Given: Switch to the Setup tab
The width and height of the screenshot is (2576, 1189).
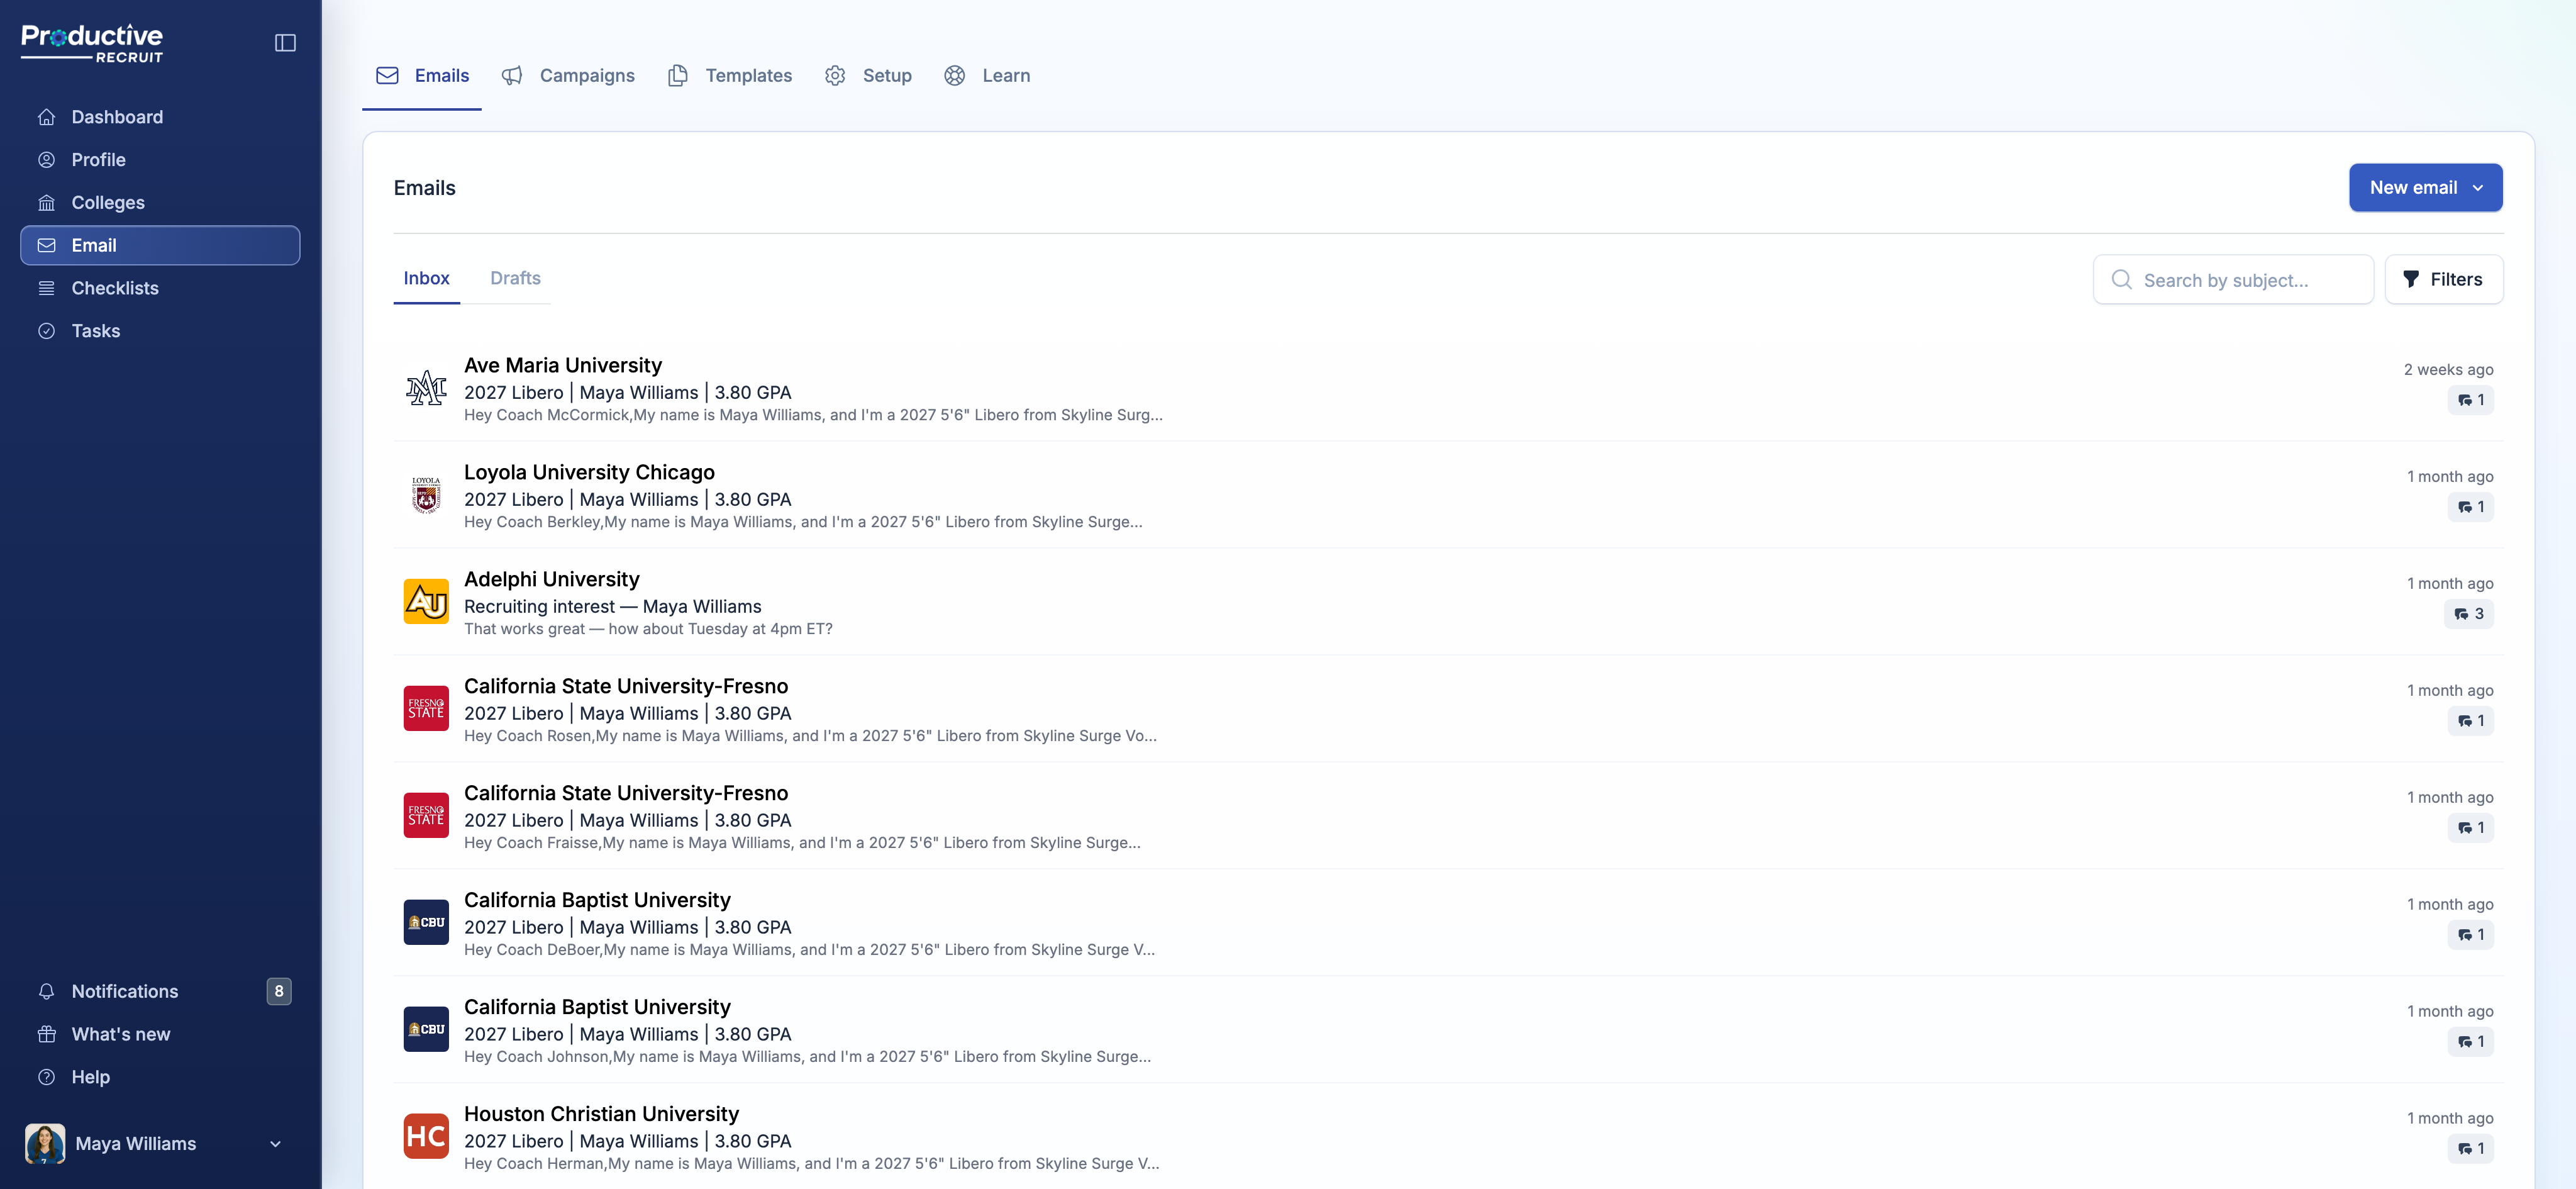Looking at the screenshot, I should coord(868,76).
